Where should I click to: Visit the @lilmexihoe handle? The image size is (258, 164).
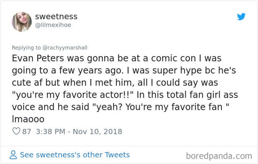[x=53, y=25]
